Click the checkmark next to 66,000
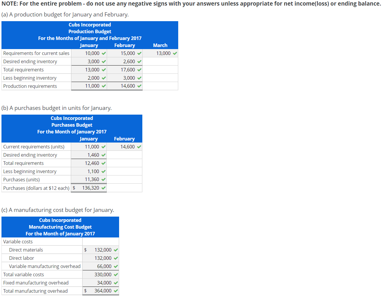The height and width of the screenshot is (298, 382). pyautogui.click(x=116, y=267)
